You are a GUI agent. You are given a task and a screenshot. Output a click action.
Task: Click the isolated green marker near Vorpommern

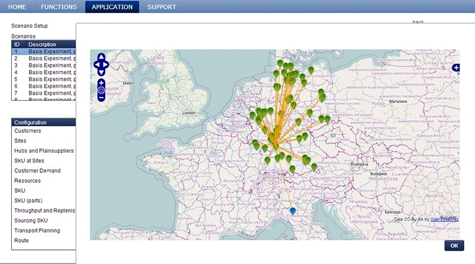pos(311,70)
